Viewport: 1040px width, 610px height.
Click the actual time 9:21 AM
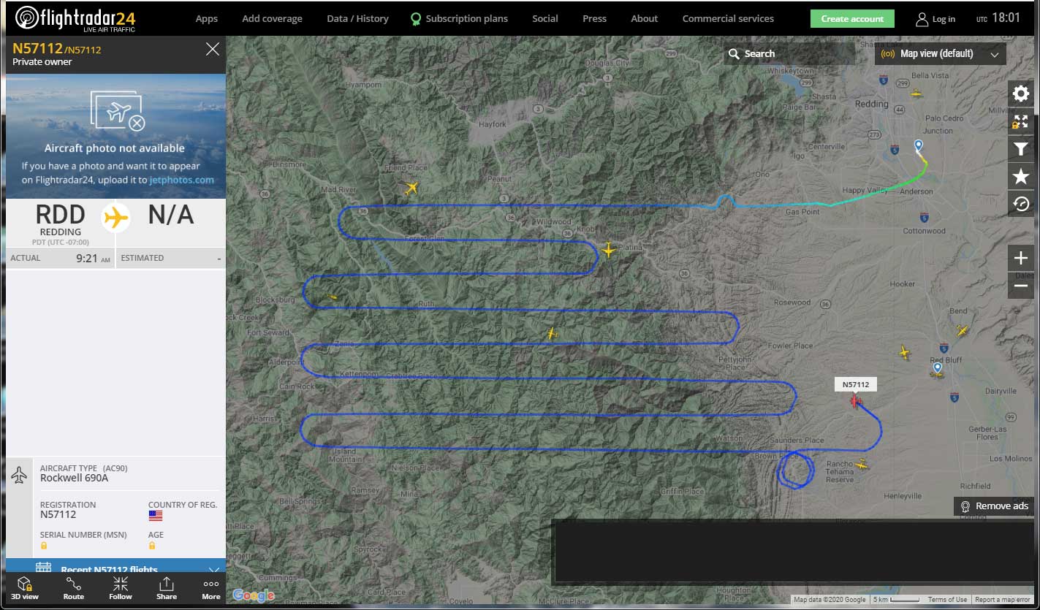click(94, 258)
